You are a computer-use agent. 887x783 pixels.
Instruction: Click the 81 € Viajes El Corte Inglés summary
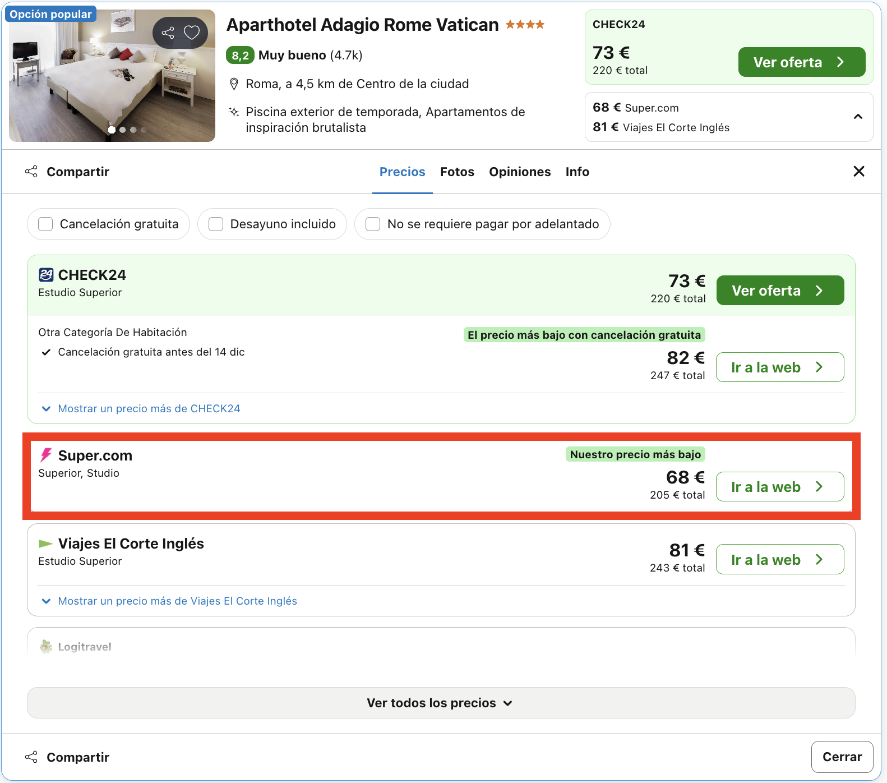(x=661, y=127)
